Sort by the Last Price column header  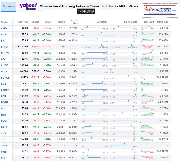pyautogui.click(x=23, y=22)
